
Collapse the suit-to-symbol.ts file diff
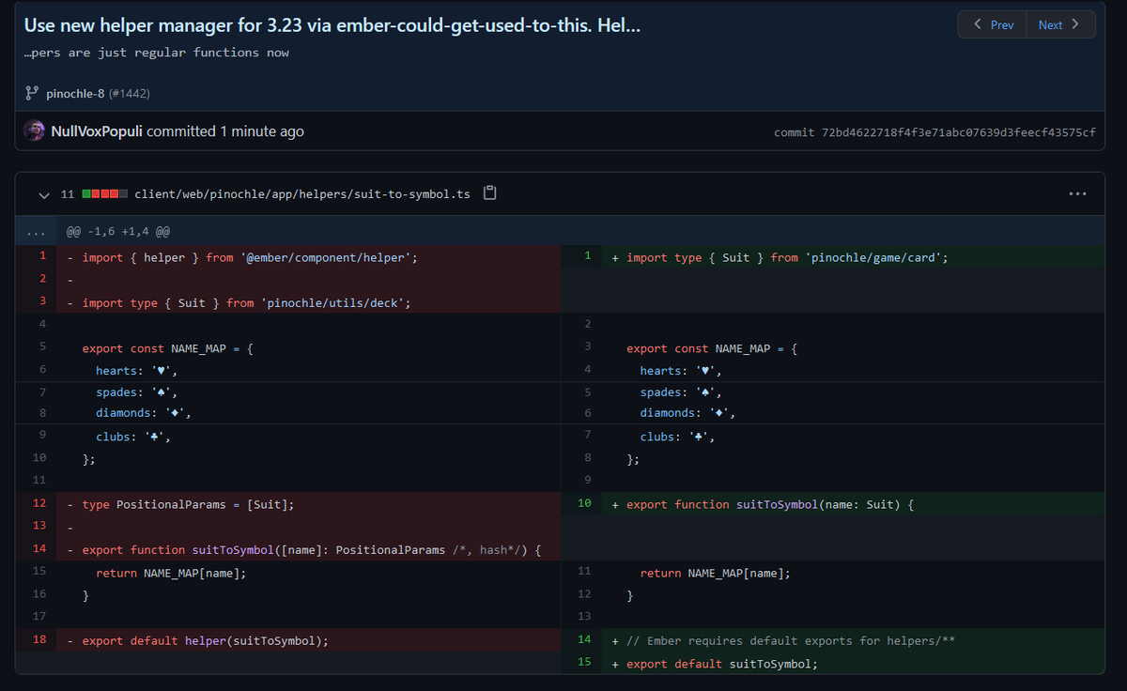[x=43, y=194]
